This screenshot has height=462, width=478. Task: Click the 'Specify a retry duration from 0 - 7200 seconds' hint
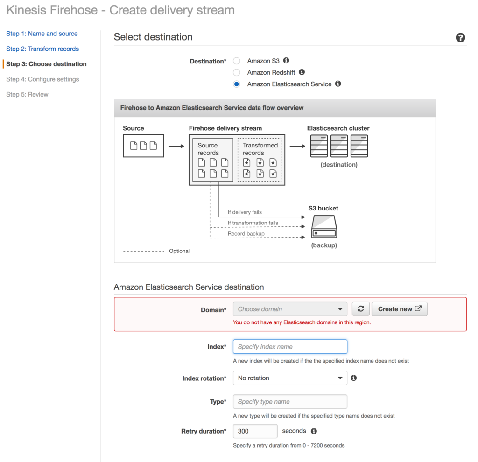[288, 445]
